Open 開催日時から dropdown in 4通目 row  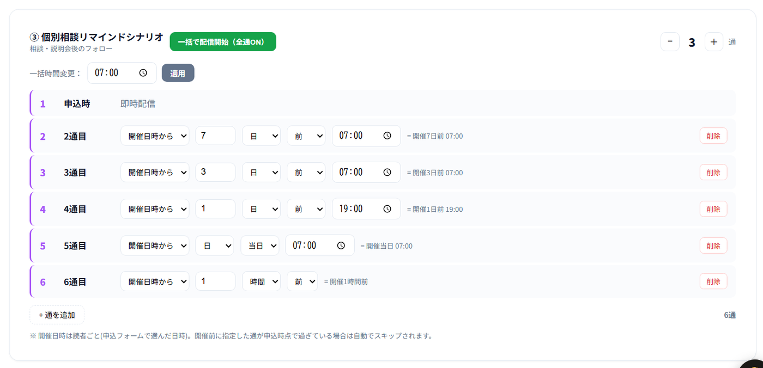[155, 208]
